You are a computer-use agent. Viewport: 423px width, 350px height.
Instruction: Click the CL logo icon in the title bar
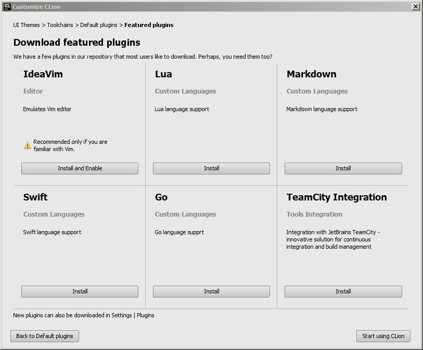click(6, 6)
